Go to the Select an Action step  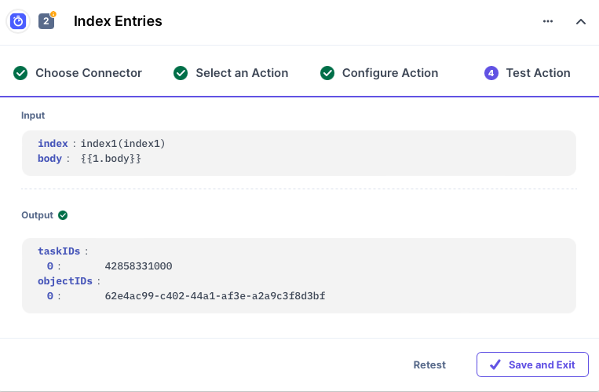click(x=242, y=73)
